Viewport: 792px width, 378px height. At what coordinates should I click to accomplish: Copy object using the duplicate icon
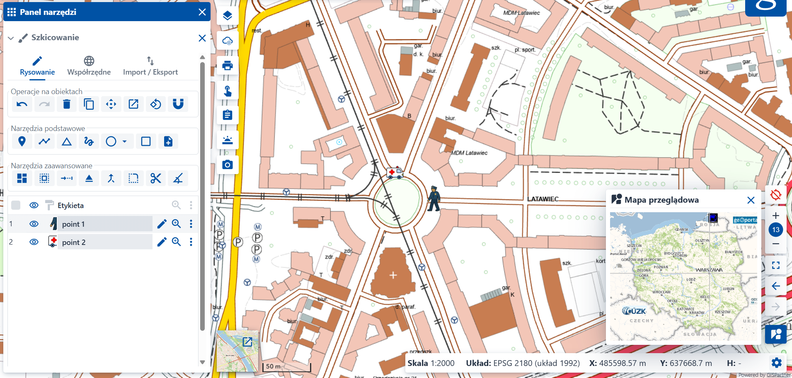pos(89,104)
